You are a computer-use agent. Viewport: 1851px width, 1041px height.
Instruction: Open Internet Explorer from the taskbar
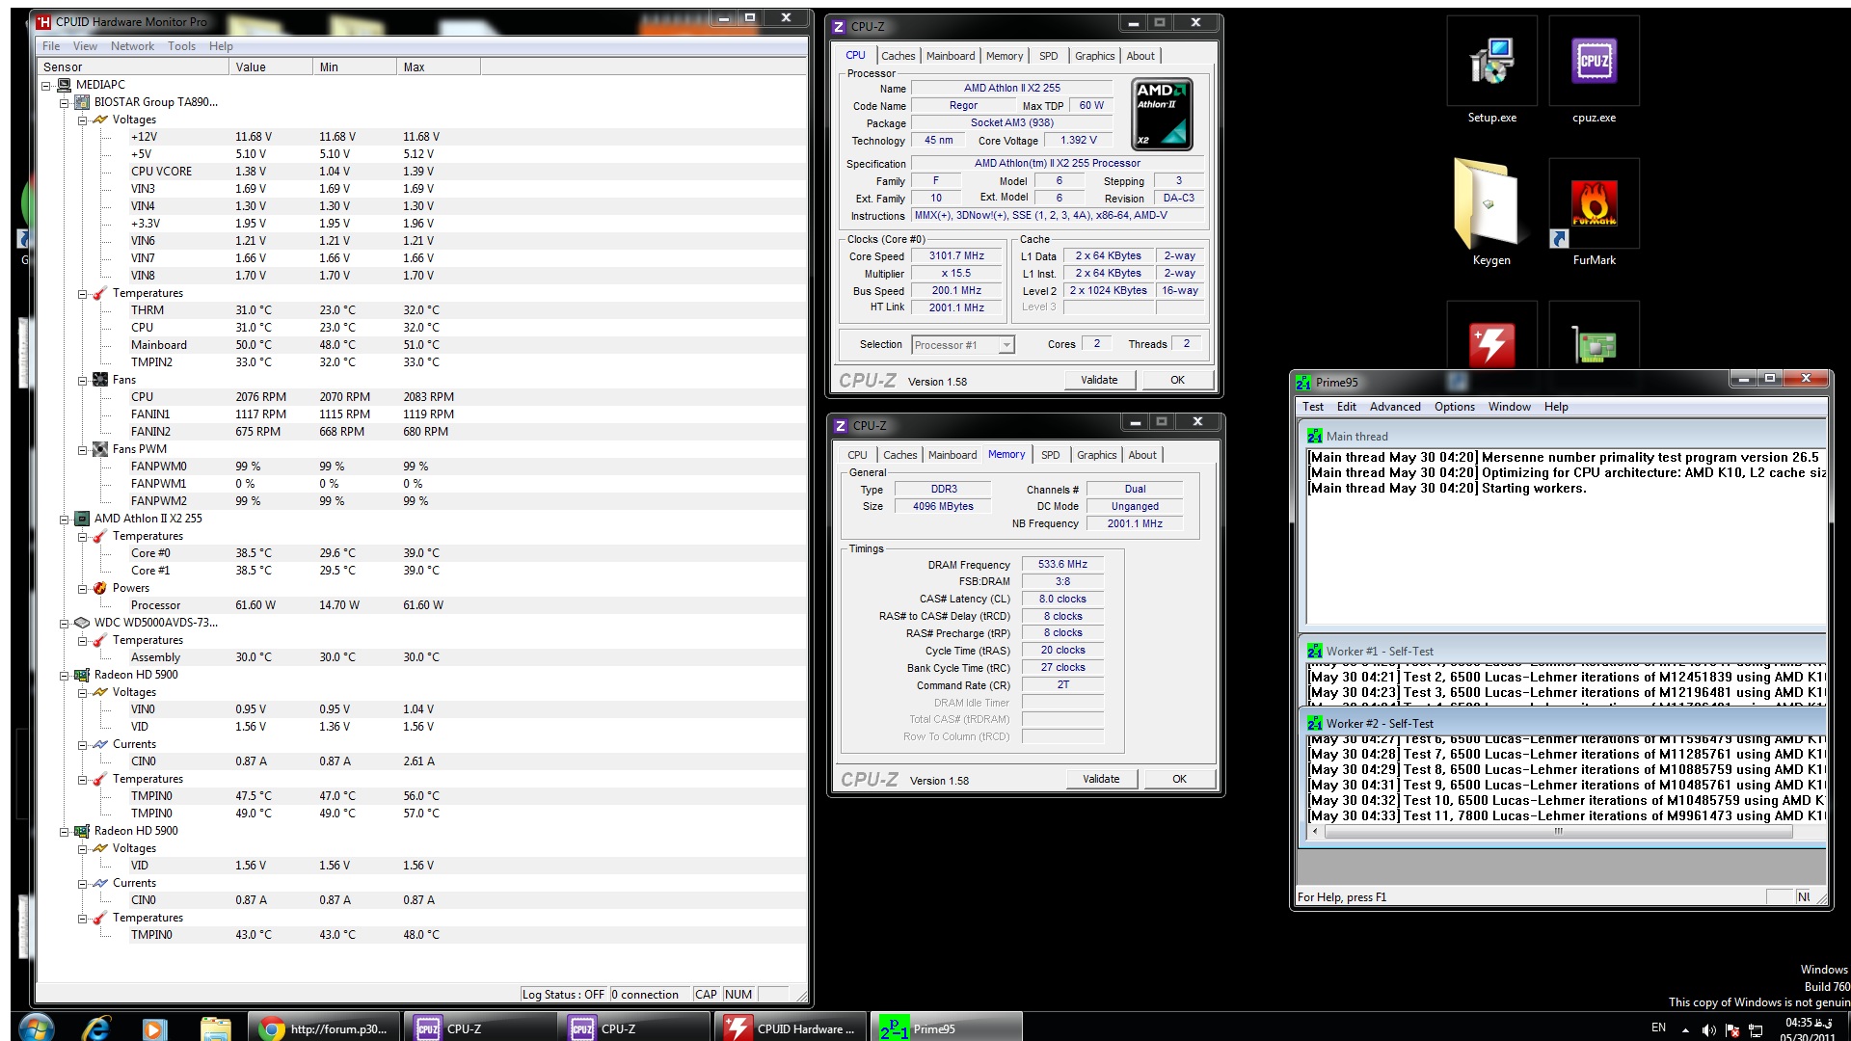(x=95, y=1028)
